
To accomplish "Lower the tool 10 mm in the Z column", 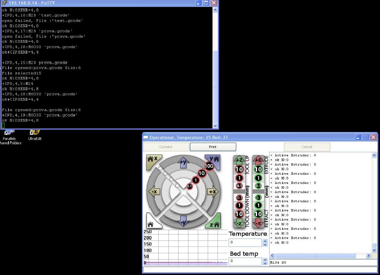I will (239, 214).
